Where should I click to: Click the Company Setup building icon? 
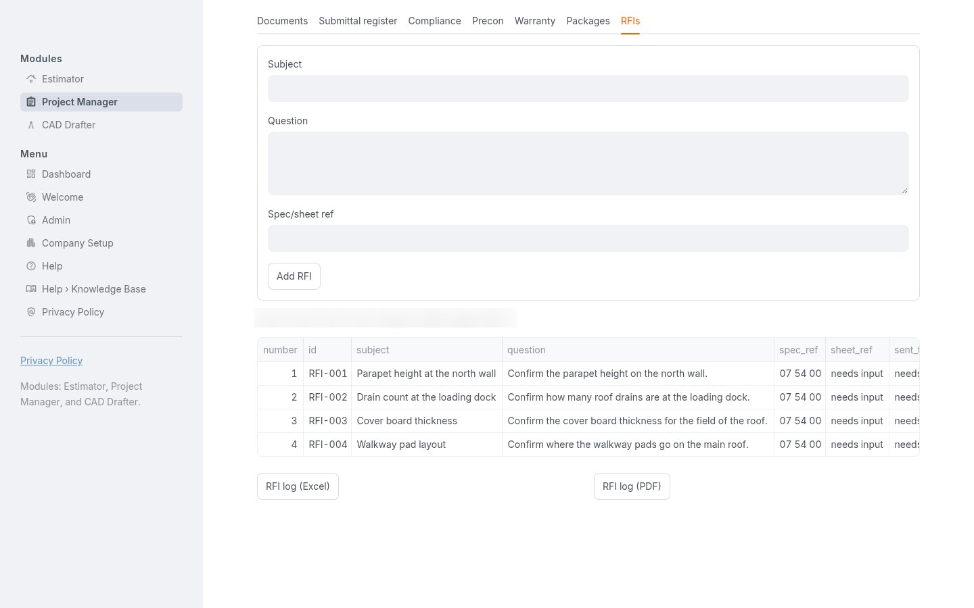(31, 243)
